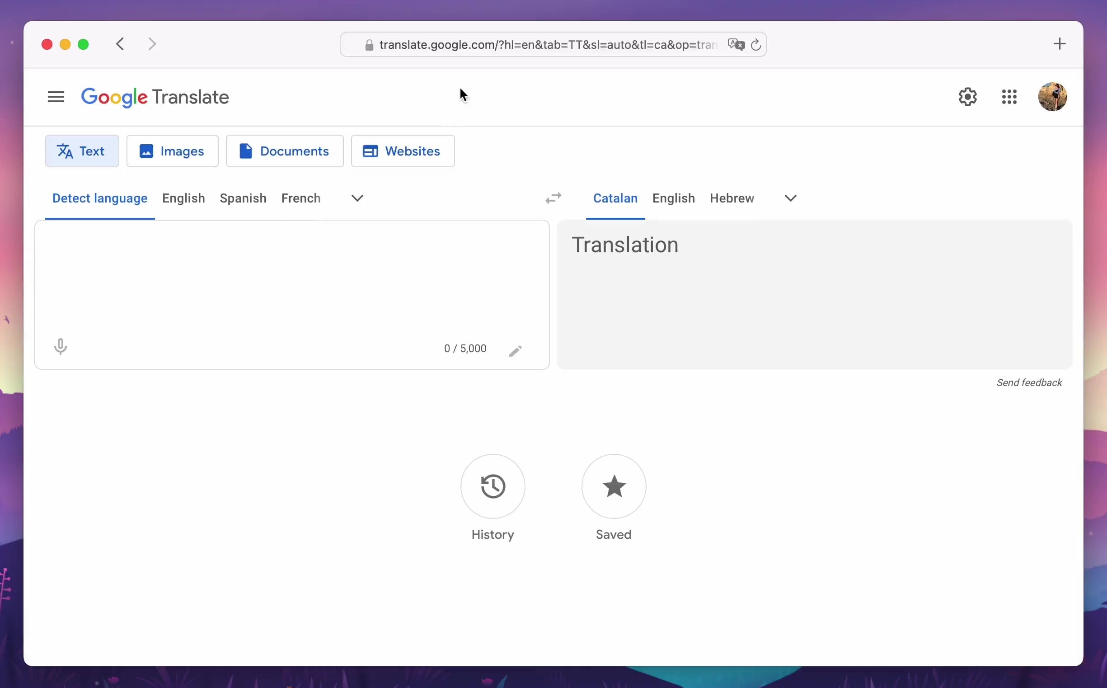
Task: Click the swap languages arrows icon
Action: tap(553, 198)
